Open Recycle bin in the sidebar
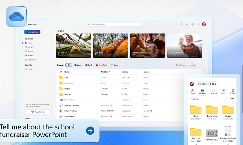 30,60
